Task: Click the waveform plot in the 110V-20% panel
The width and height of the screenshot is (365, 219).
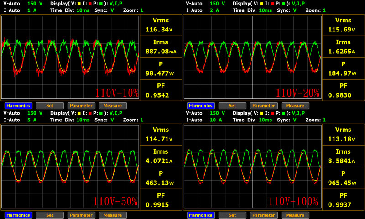Action: tap(253, 57)
